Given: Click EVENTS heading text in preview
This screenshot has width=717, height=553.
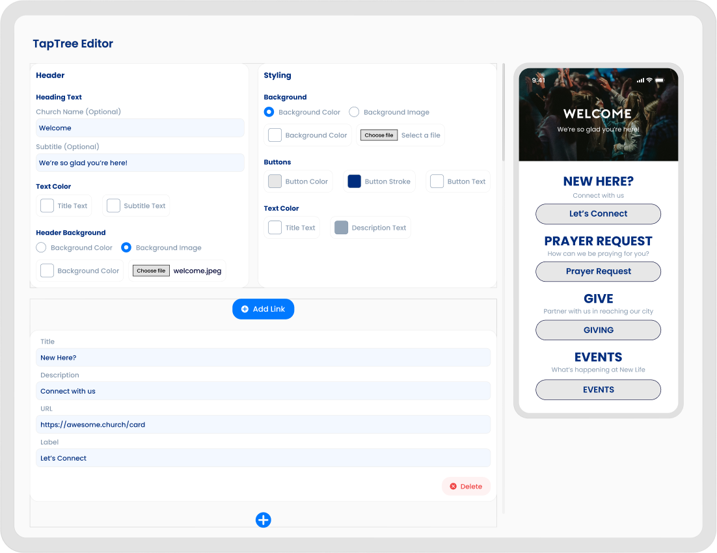Looking at the screenshot, I should click(x=598, y=357).
